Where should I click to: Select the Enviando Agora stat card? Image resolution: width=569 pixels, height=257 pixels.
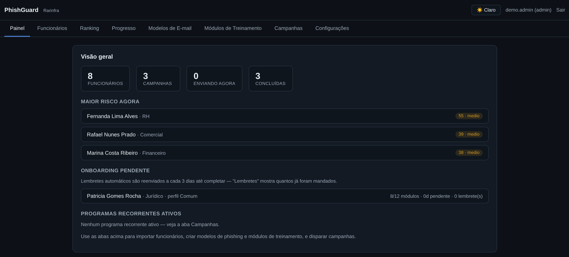[214, 78]
